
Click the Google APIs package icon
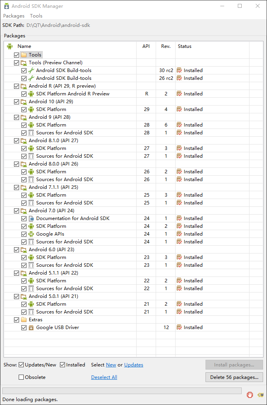point(31,234)
